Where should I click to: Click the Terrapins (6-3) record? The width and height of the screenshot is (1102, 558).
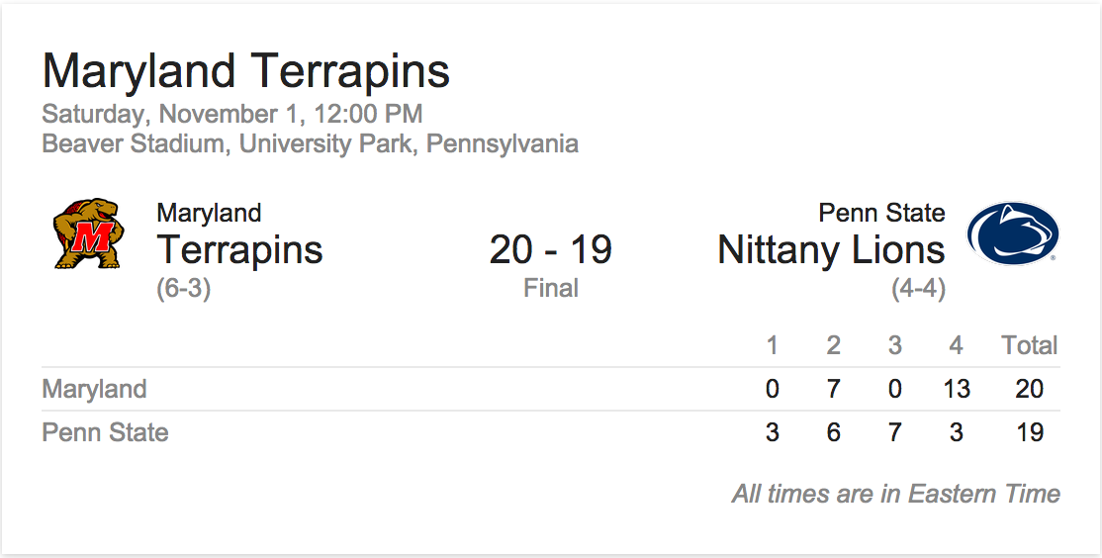pyautogui.click(x=183, y=289)
